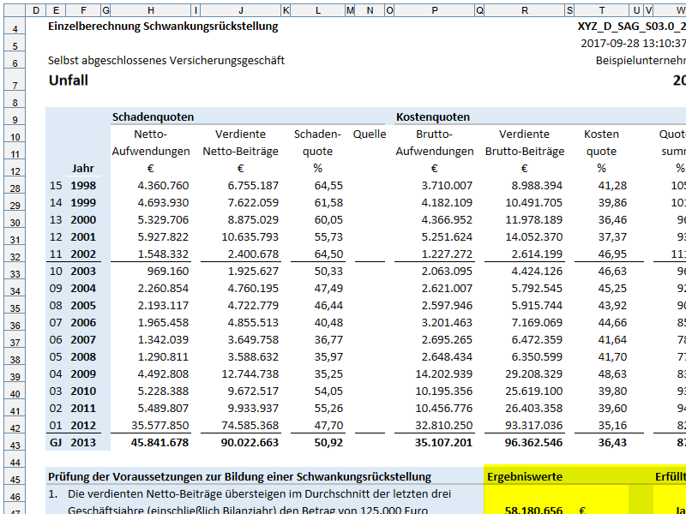Image resolution: width=686 pixels, height=514 pixels.
Task: Click 'Prüfung der Voraussetzungen' section heading
Action: click(239, 476)
